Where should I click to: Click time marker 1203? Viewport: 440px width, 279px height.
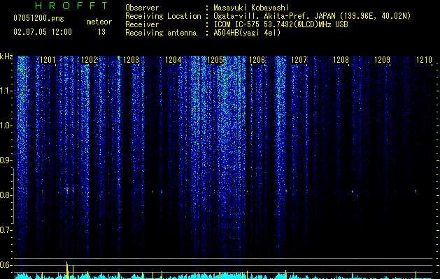click(131, 60)
